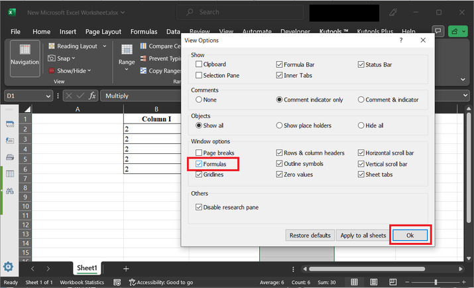Screen dimensions: 474x288
Task: Click the Prevent Typing icon
Action: pos(143,58)
